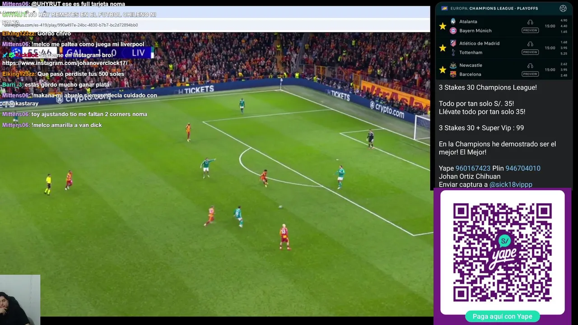Click the KickBot verified badge icon
The image size is (578, 325).
tap(11, 55)
